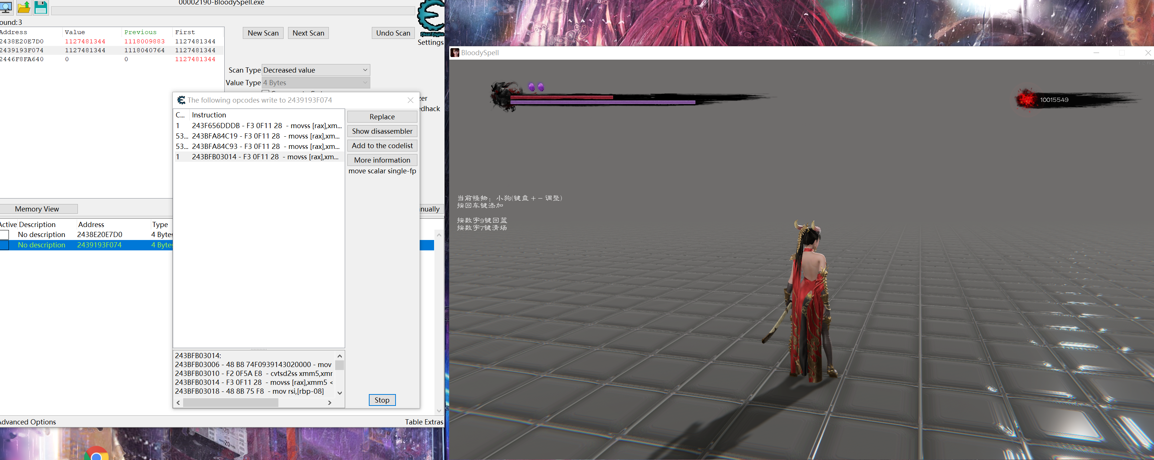Open the Scan Type dropdown
Screen dimensions: 1154x460
click(315, 70)
